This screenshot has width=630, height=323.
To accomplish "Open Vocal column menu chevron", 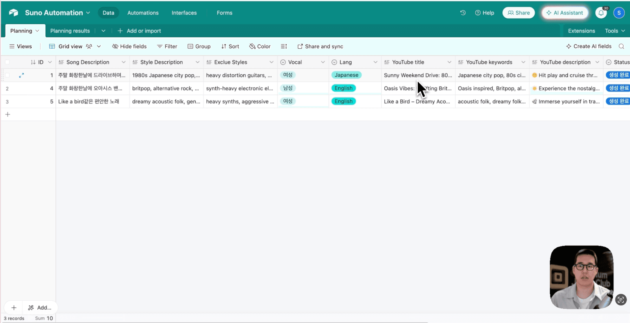I will pyautogui.click(x=323, y=62).
